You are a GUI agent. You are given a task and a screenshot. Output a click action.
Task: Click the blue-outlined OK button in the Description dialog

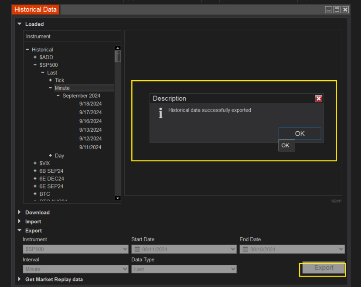point(300,133)
